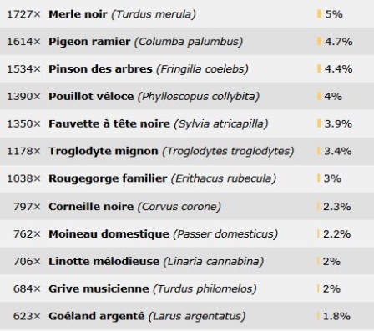
Task: Open Moineau domestique species link
Action: click(109, 234)
